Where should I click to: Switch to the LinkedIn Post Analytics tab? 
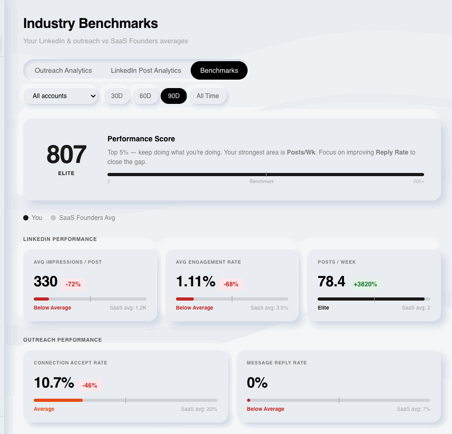[x=145, y=70]
